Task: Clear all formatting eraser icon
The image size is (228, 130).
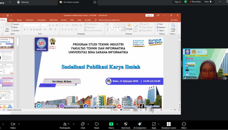Action: [57, 25]
